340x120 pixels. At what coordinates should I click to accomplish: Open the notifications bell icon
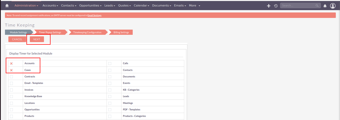tap(325, 6)
